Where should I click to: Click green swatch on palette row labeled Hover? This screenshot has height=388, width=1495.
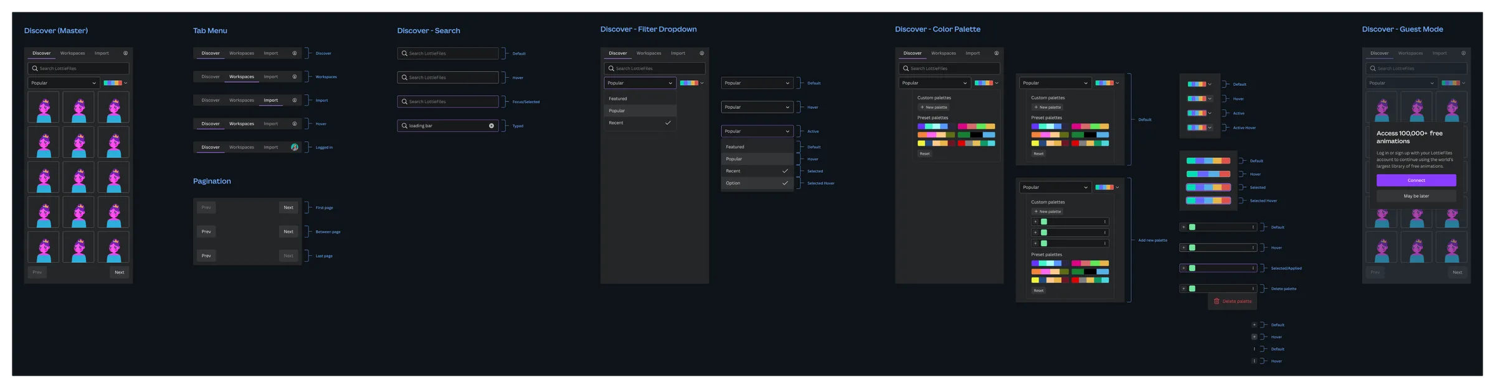click(1192, 247)
